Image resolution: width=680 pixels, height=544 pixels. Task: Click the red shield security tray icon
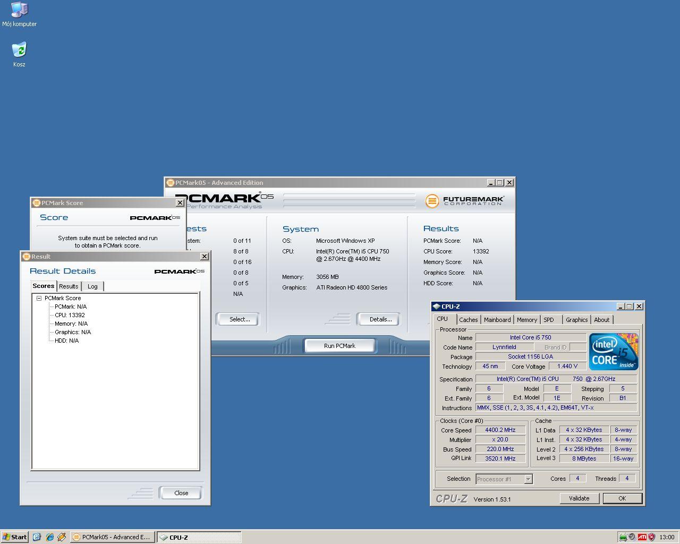652,537
